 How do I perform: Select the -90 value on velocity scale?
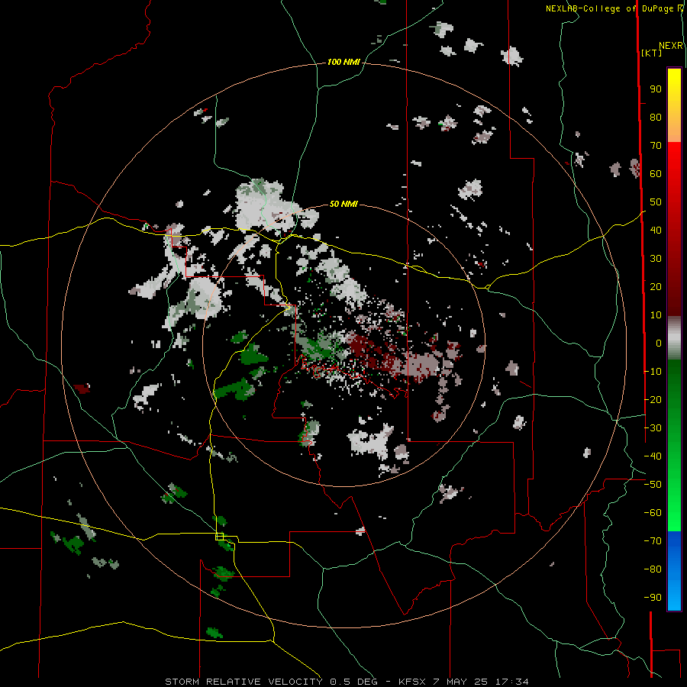pyautogui.click(x=653, y=598)
